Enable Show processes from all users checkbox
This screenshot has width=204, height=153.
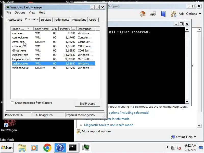[12, 103]
